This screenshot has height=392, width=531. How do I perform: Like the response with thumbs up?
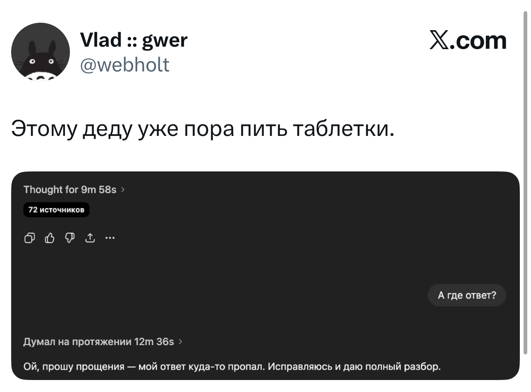(x=50, y=238)
